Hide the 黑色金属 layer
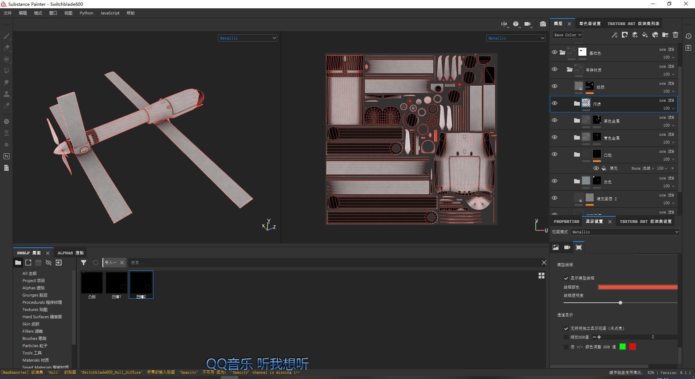The height and width of the screenshot is (379, 695). click(555, 120)
